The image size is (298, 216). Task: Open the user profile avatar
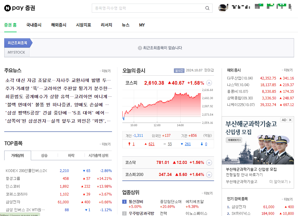[x=223, y=8]
